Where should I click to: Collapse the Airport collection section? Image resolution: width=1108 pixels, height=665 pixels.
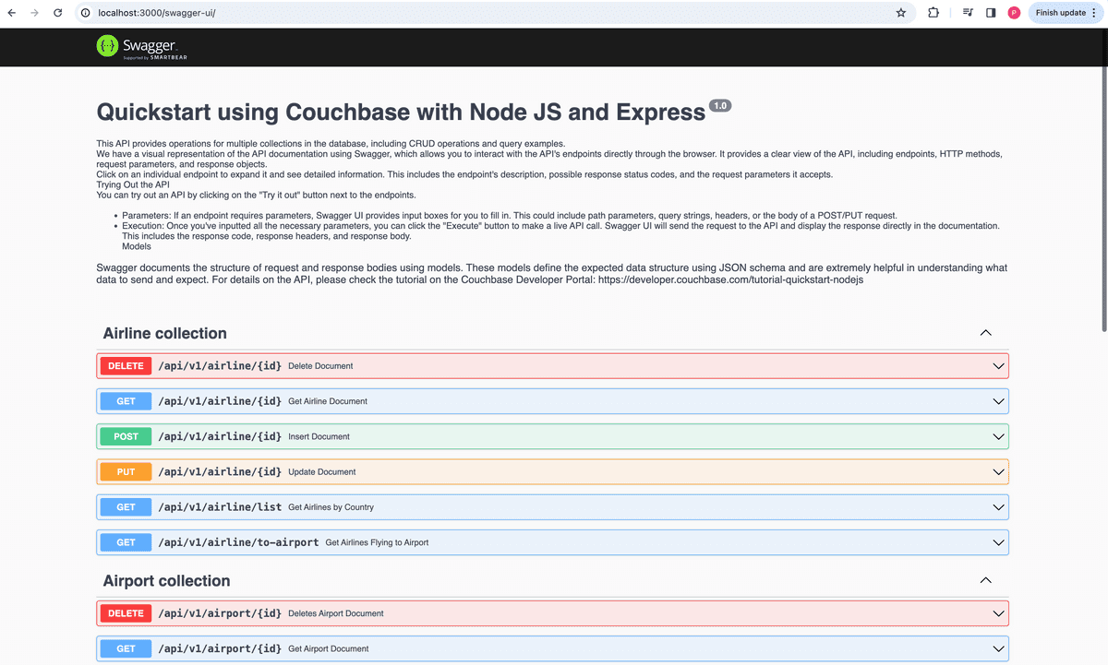(x=985, y=580)
